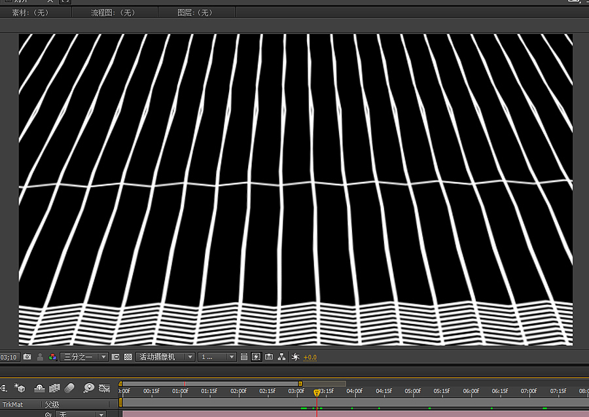Click 01:00f on the time ruler

coord(180,391)
